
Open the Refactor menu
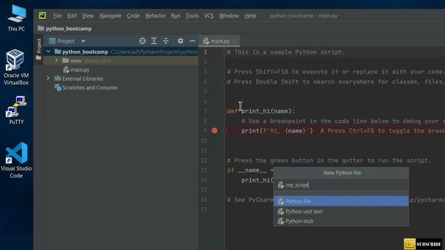(x=156, y=16)
